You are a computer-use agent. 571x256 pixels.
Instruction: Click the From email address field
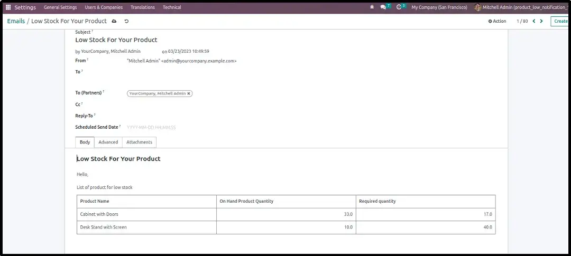182,61
